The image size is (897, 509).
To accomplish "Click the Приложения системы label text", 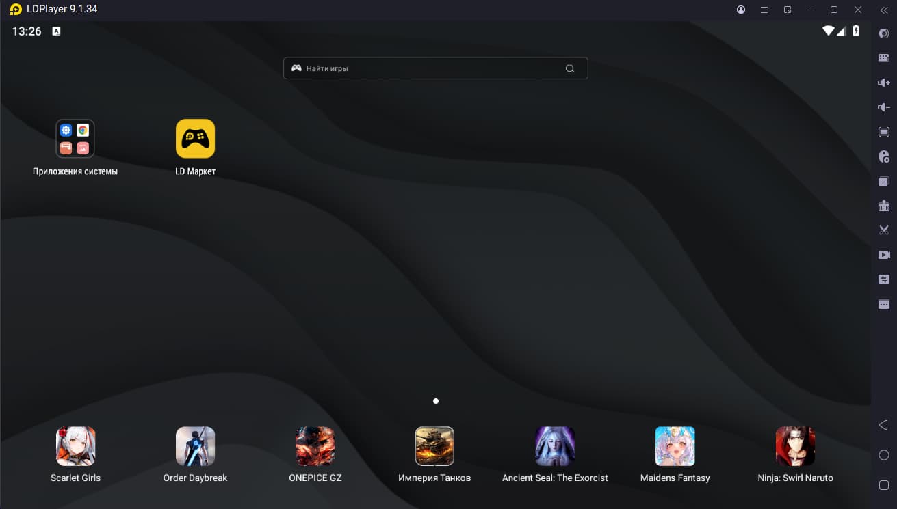I will (75, 171).
